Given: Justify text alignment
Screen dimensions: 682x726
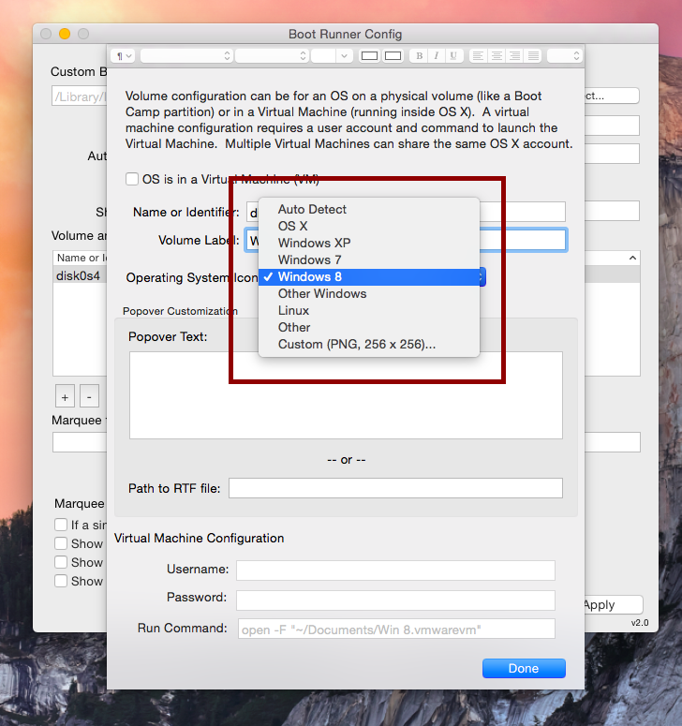Looking at the screenshot, I should pos(533,56).
